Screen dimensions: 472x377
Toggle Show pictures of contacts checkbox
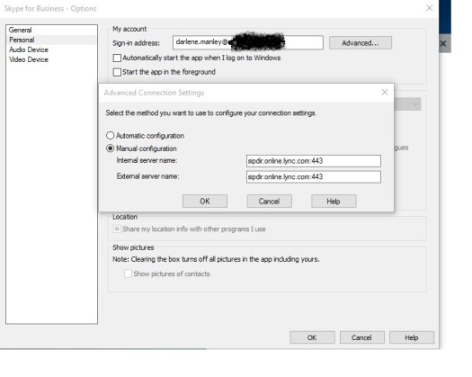point(128,274)
